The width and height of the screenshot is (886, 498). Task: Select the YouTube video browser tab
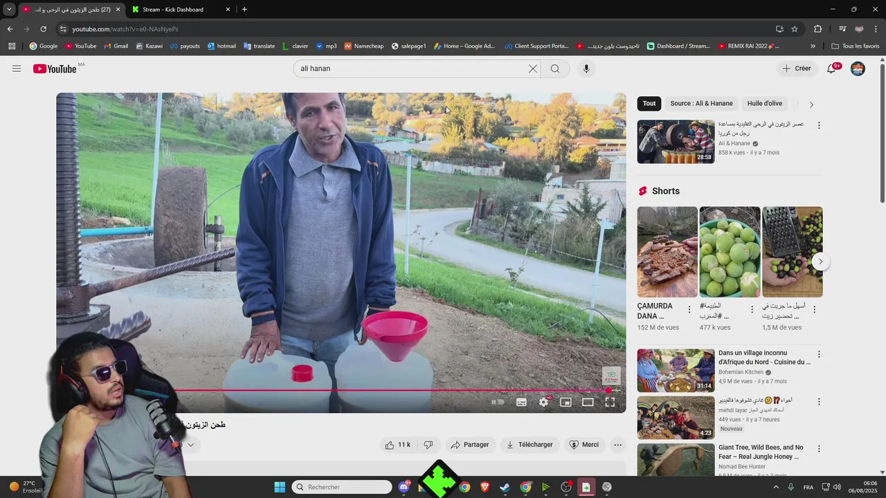click(71, 10)
